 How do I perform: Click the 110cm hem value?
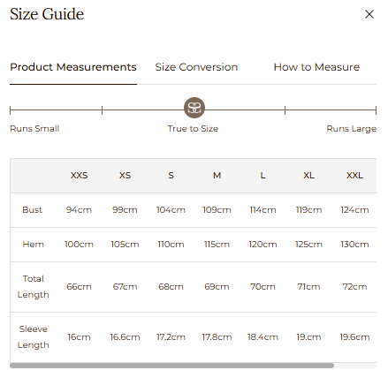(x=171, y=245)
